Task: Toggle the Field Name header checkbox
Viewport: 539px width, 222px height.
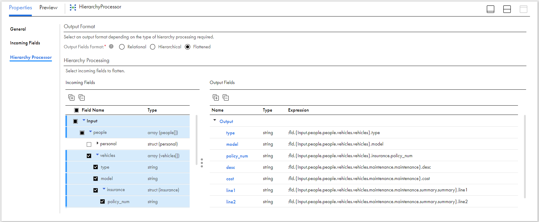Action: [x=77, y=110]
